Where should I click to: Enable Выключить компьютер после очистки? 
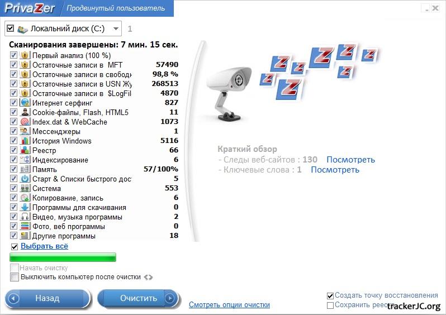click(14, 277)
